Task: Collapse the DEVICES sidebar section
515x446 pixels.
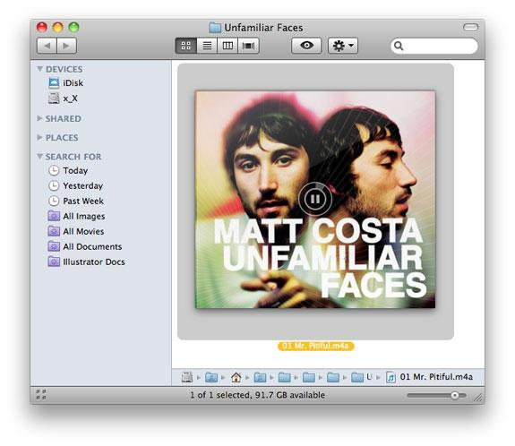Action: (x=39, y=69)
